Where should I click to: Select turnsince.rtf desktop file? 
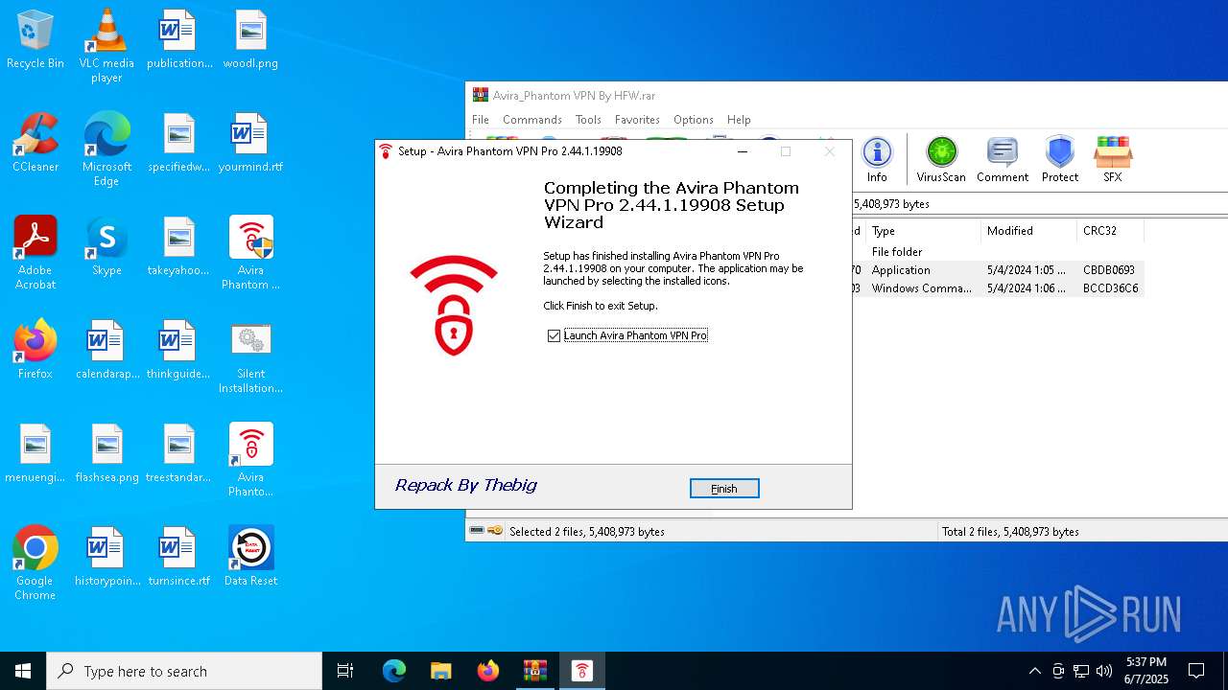coord(179,557)
